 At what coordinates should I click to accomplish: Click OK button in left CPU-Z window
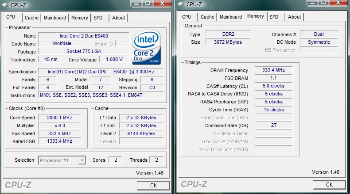[153, 186]
